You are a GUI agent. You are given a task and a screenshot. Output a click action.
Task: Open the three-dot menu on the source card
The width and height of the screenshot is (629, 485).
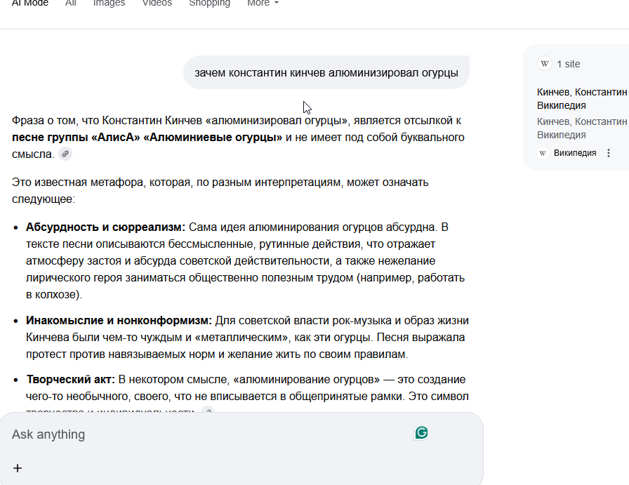point(609,153)
